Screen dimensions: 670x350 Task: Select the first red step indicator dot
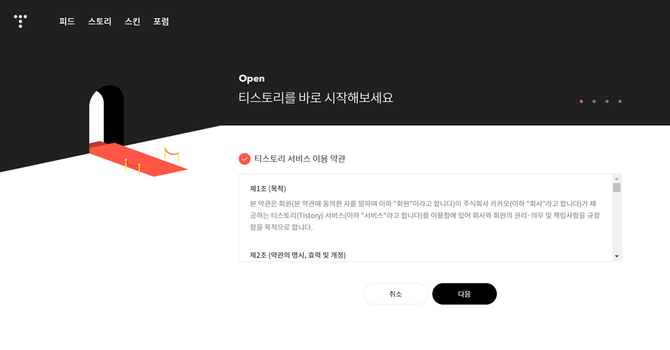coord(581,101)
